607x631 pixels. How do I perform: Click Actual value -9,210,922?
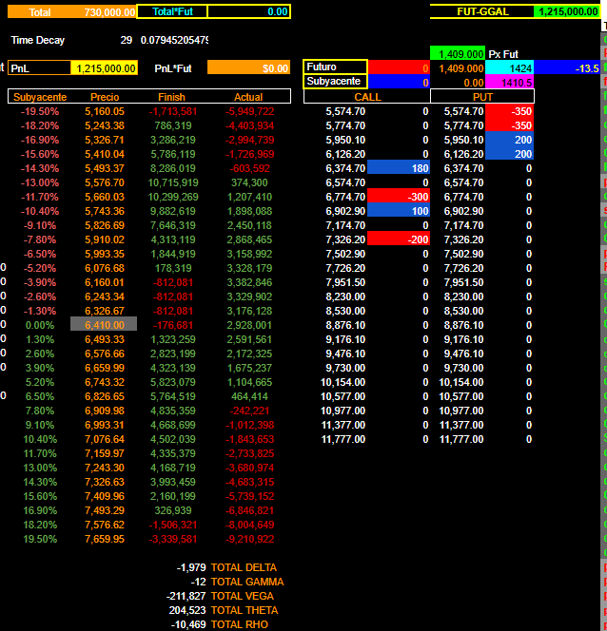(249, 539)
